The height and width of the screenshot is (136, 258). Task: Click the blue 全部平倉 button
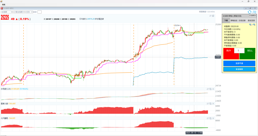(x=239, y=63)
